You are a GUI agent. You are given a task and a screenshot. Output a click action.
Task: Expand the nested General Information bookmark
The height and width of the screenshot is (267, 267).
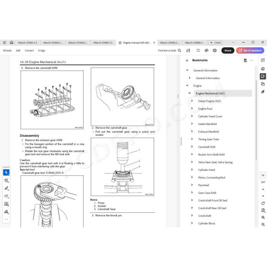click(x=190, y=78)
